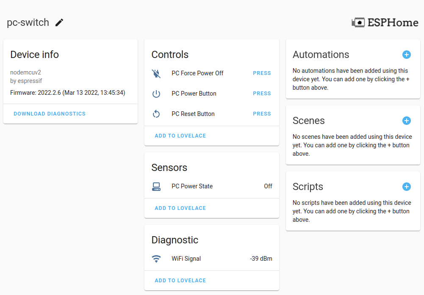Click the nodemcuv2 model name
The width and height of the screenshot is (424, 295).
coord(26,72)
